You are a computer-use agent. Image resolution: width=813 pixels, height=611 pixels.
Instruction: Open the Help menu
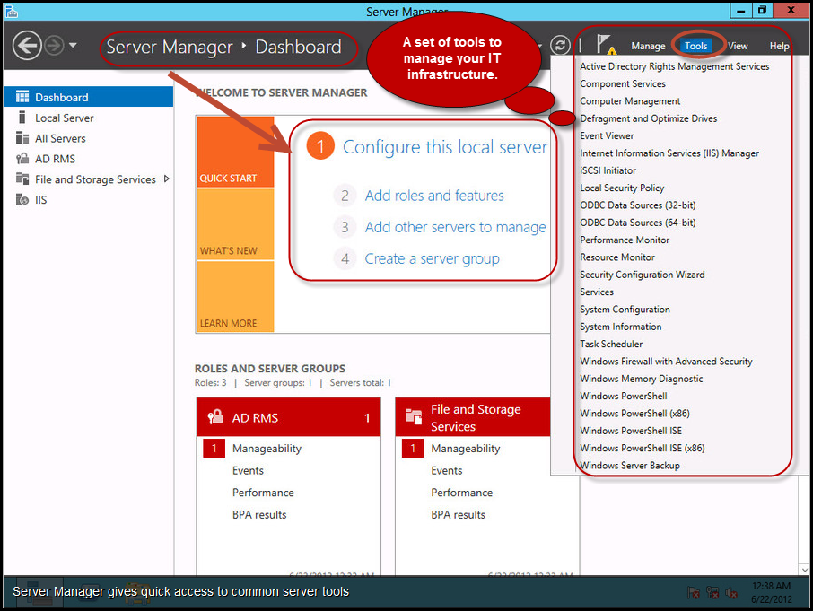(779, 46)
